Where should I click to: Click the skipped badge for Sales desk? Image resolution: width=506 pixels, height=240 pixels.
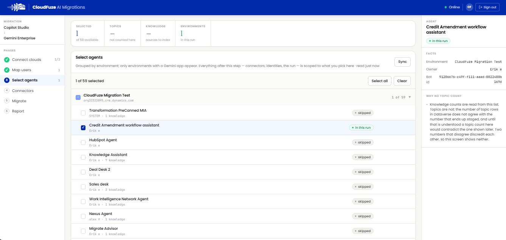pos(363,187)
